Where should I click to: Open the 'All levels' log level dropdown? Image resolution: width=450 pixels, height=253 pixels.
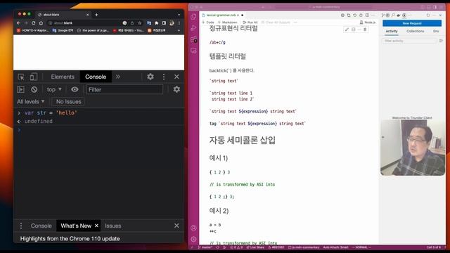point(31,101)
